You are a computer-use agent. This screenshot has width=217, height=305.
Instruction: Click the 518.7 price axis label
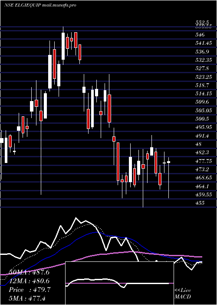(x=202, y=85)
